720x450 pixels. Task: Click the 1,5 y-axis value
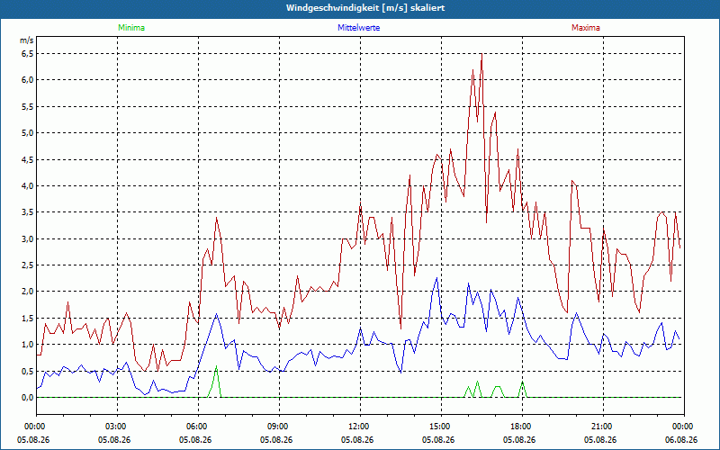click(27, 319)
